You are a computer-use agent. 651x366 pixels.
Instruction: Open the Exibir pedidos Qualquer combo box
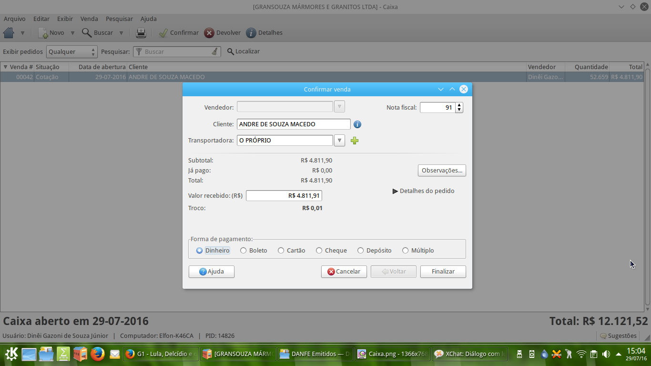pyautogui.click(x=72, y=51)
